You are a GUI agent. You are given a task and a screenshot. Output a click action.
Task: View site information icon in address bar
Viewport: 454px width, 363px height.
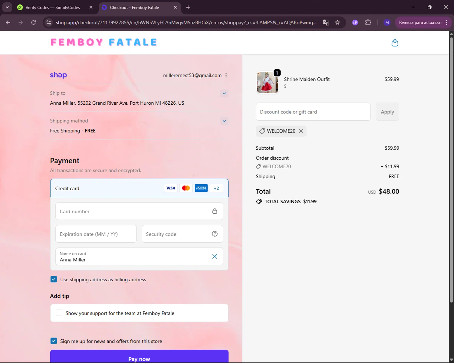tap(49, 22)
